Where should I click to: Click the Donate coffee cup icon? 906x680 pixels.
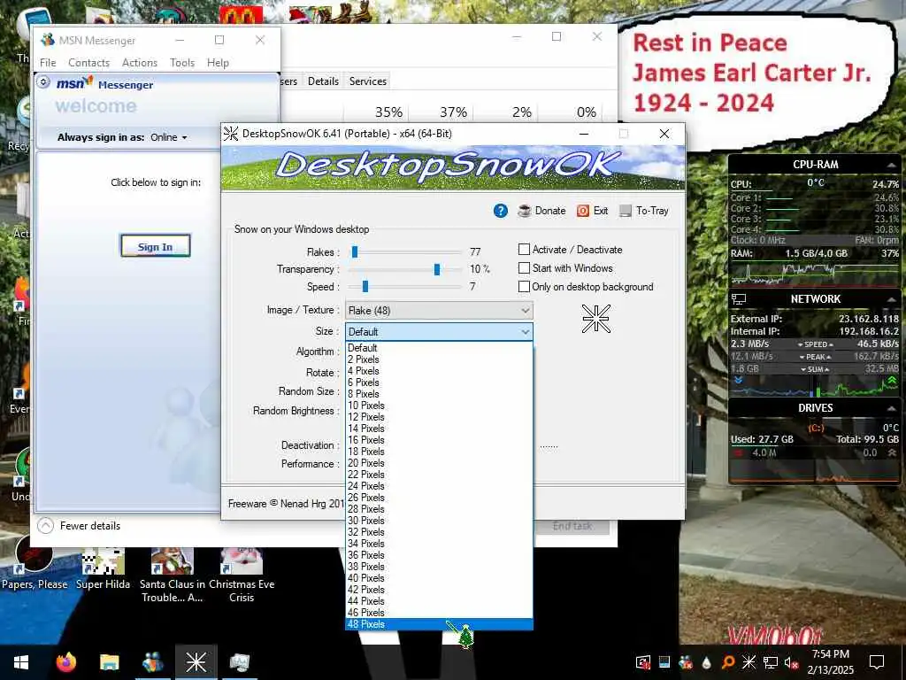[524, 211]
